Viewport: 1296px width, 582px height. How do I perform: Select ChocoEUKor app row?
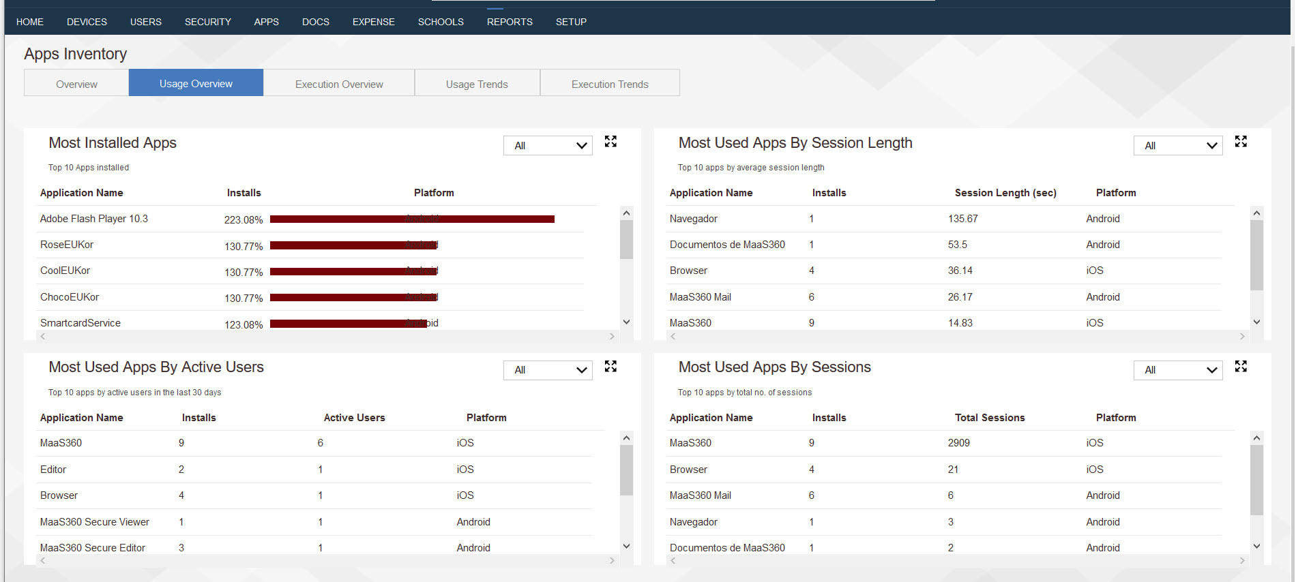click(311, 297)
